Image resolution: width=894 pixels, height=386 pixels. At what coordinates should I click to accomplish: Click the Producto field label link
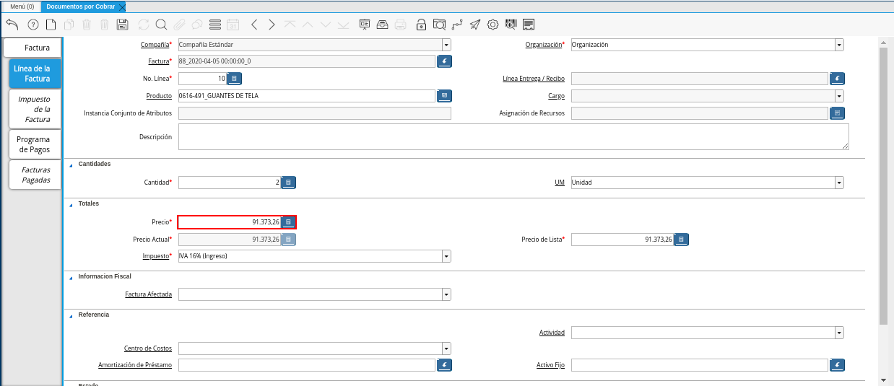159,96
